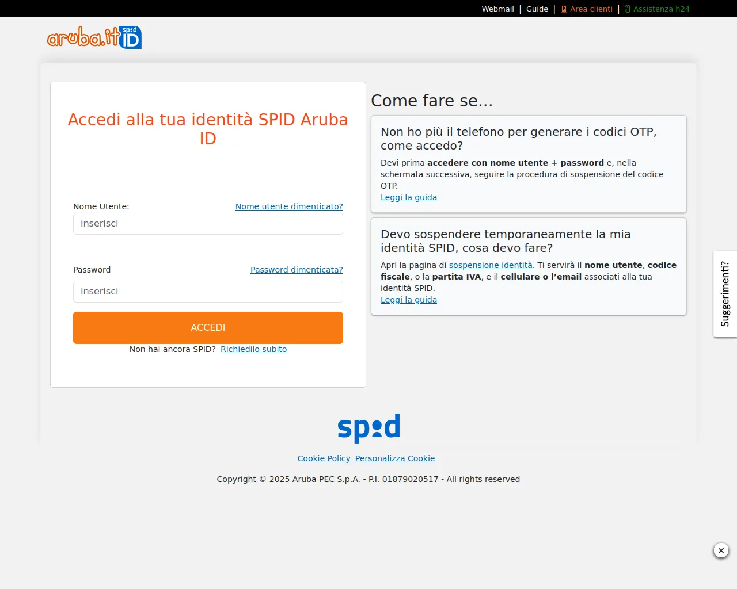
Task: Click the 'Nome Utente:' field label
Action: [101, 206]
